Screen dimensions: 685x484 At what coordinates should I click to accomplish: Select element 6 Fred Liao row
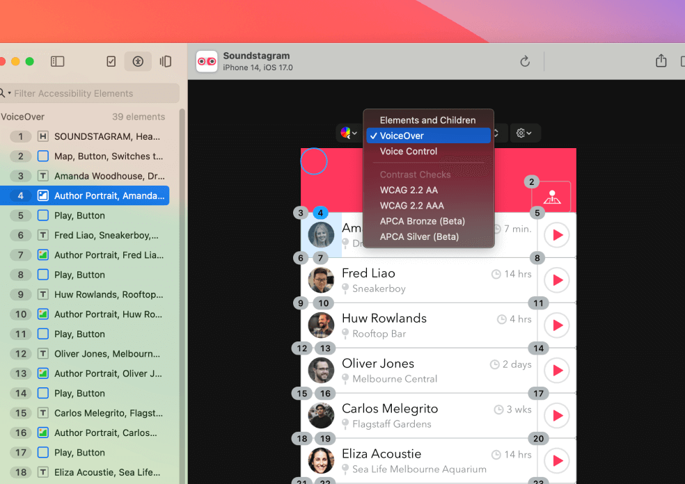pos(85,235)
